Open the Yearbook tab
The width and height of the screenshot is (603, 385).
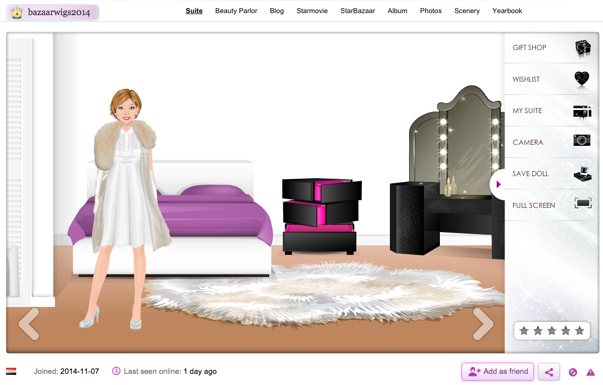click(507, 11)
